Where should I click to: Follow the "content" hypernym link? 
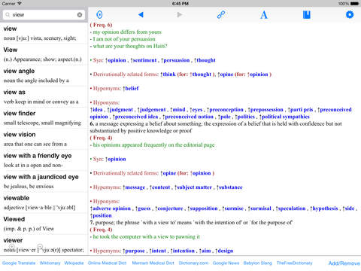(160, 187)
